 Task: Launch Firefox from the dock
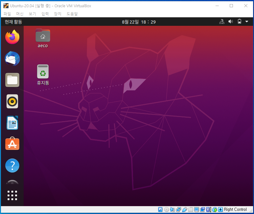[12, 37]
